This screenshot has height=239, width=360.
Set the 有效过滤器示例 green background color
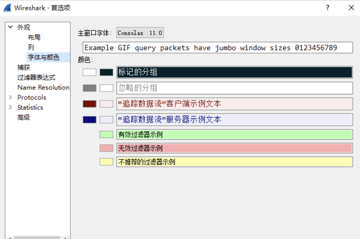coord(106,134)
